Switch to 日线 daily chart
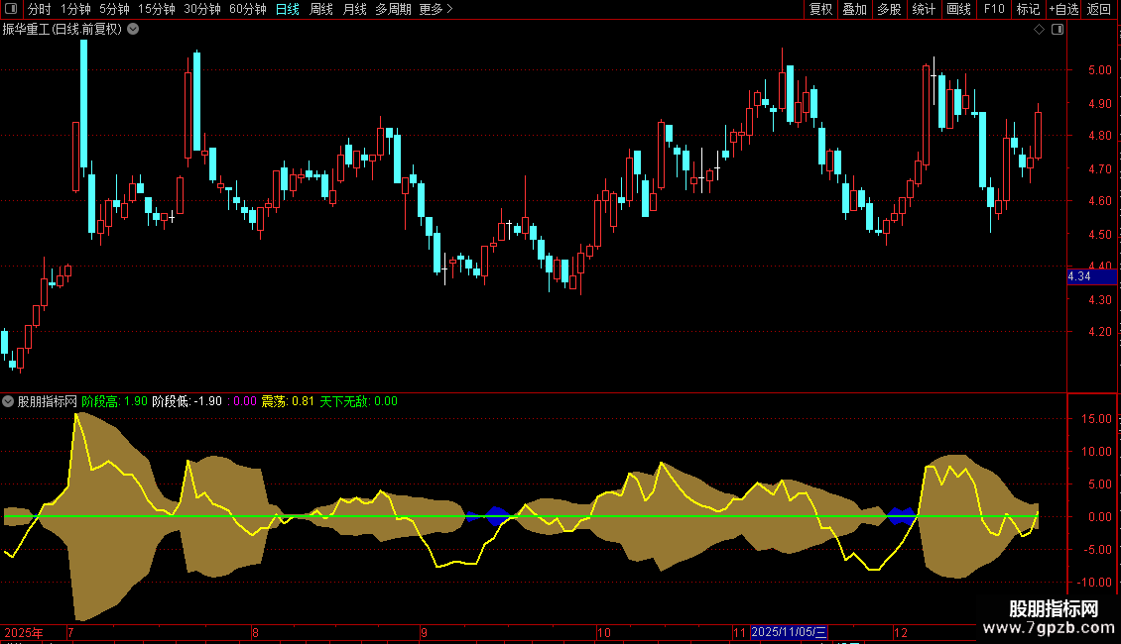1121x644 pixels. 288,9
